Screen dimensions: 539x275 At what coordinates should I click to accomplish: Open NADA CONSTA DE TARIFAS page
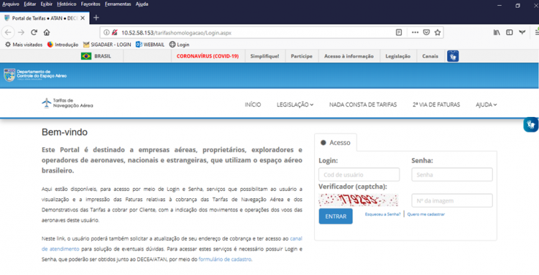[363, 105]
